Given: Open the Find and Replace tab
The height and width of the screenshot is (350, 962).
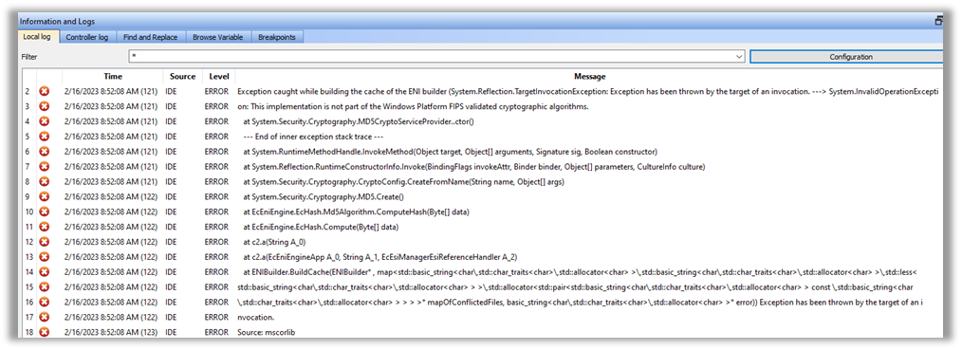Looking at the screenshot, I should pyautogui.click(x=150, y=37).
